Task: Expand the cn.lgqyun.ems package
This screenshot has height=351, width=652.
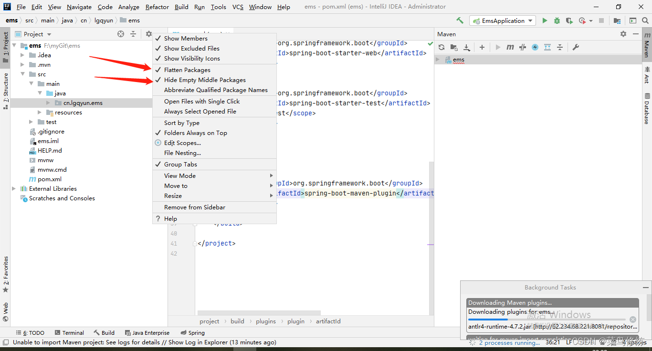Action: [x=48, y=103]
